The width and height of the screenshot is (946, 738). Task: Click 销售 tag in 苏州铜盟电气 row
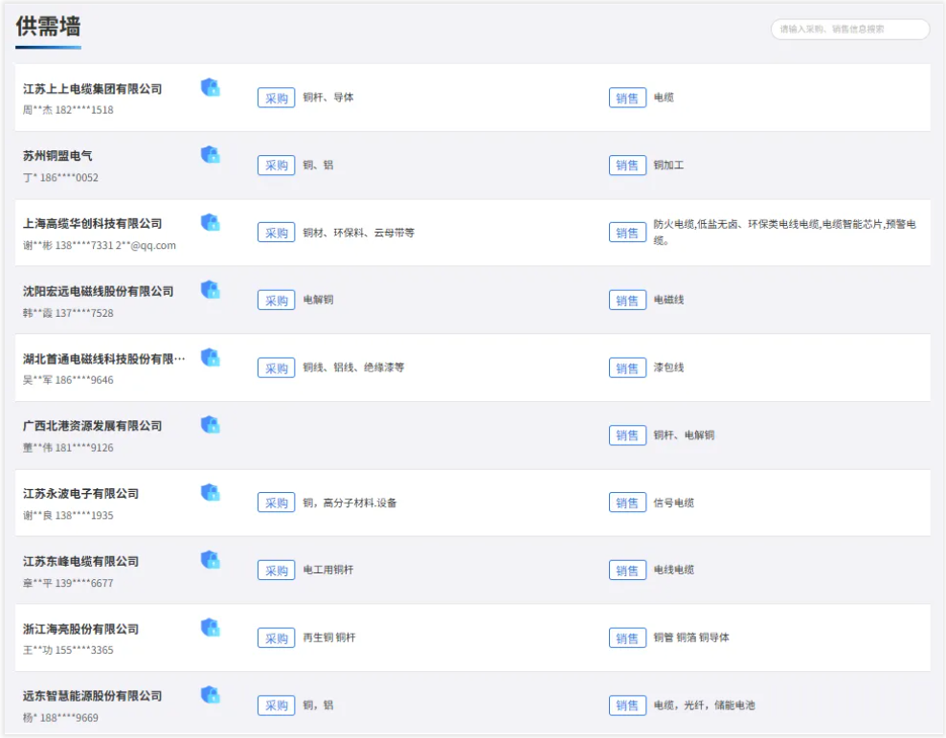click(x=627, y=166)
